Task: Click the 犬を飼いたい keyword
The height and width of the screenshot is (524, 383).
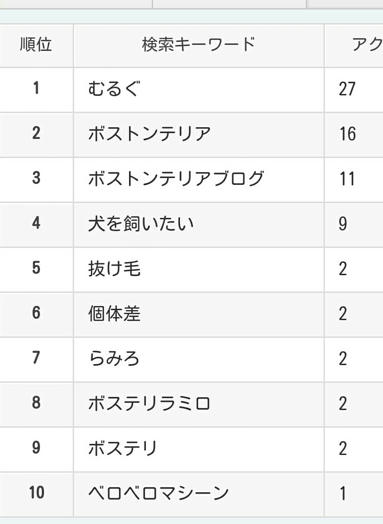Action: click(141, 223)
